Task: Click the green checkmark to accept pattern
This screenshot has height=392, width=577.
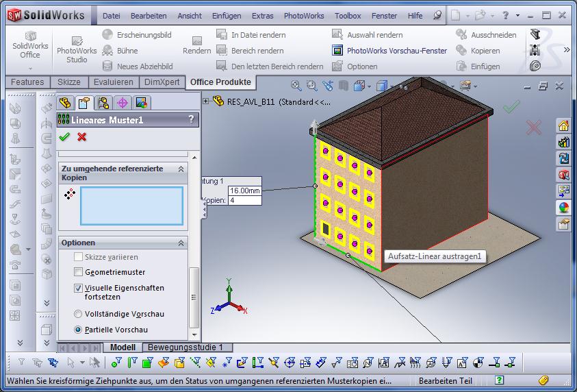Action: [64, 137]
